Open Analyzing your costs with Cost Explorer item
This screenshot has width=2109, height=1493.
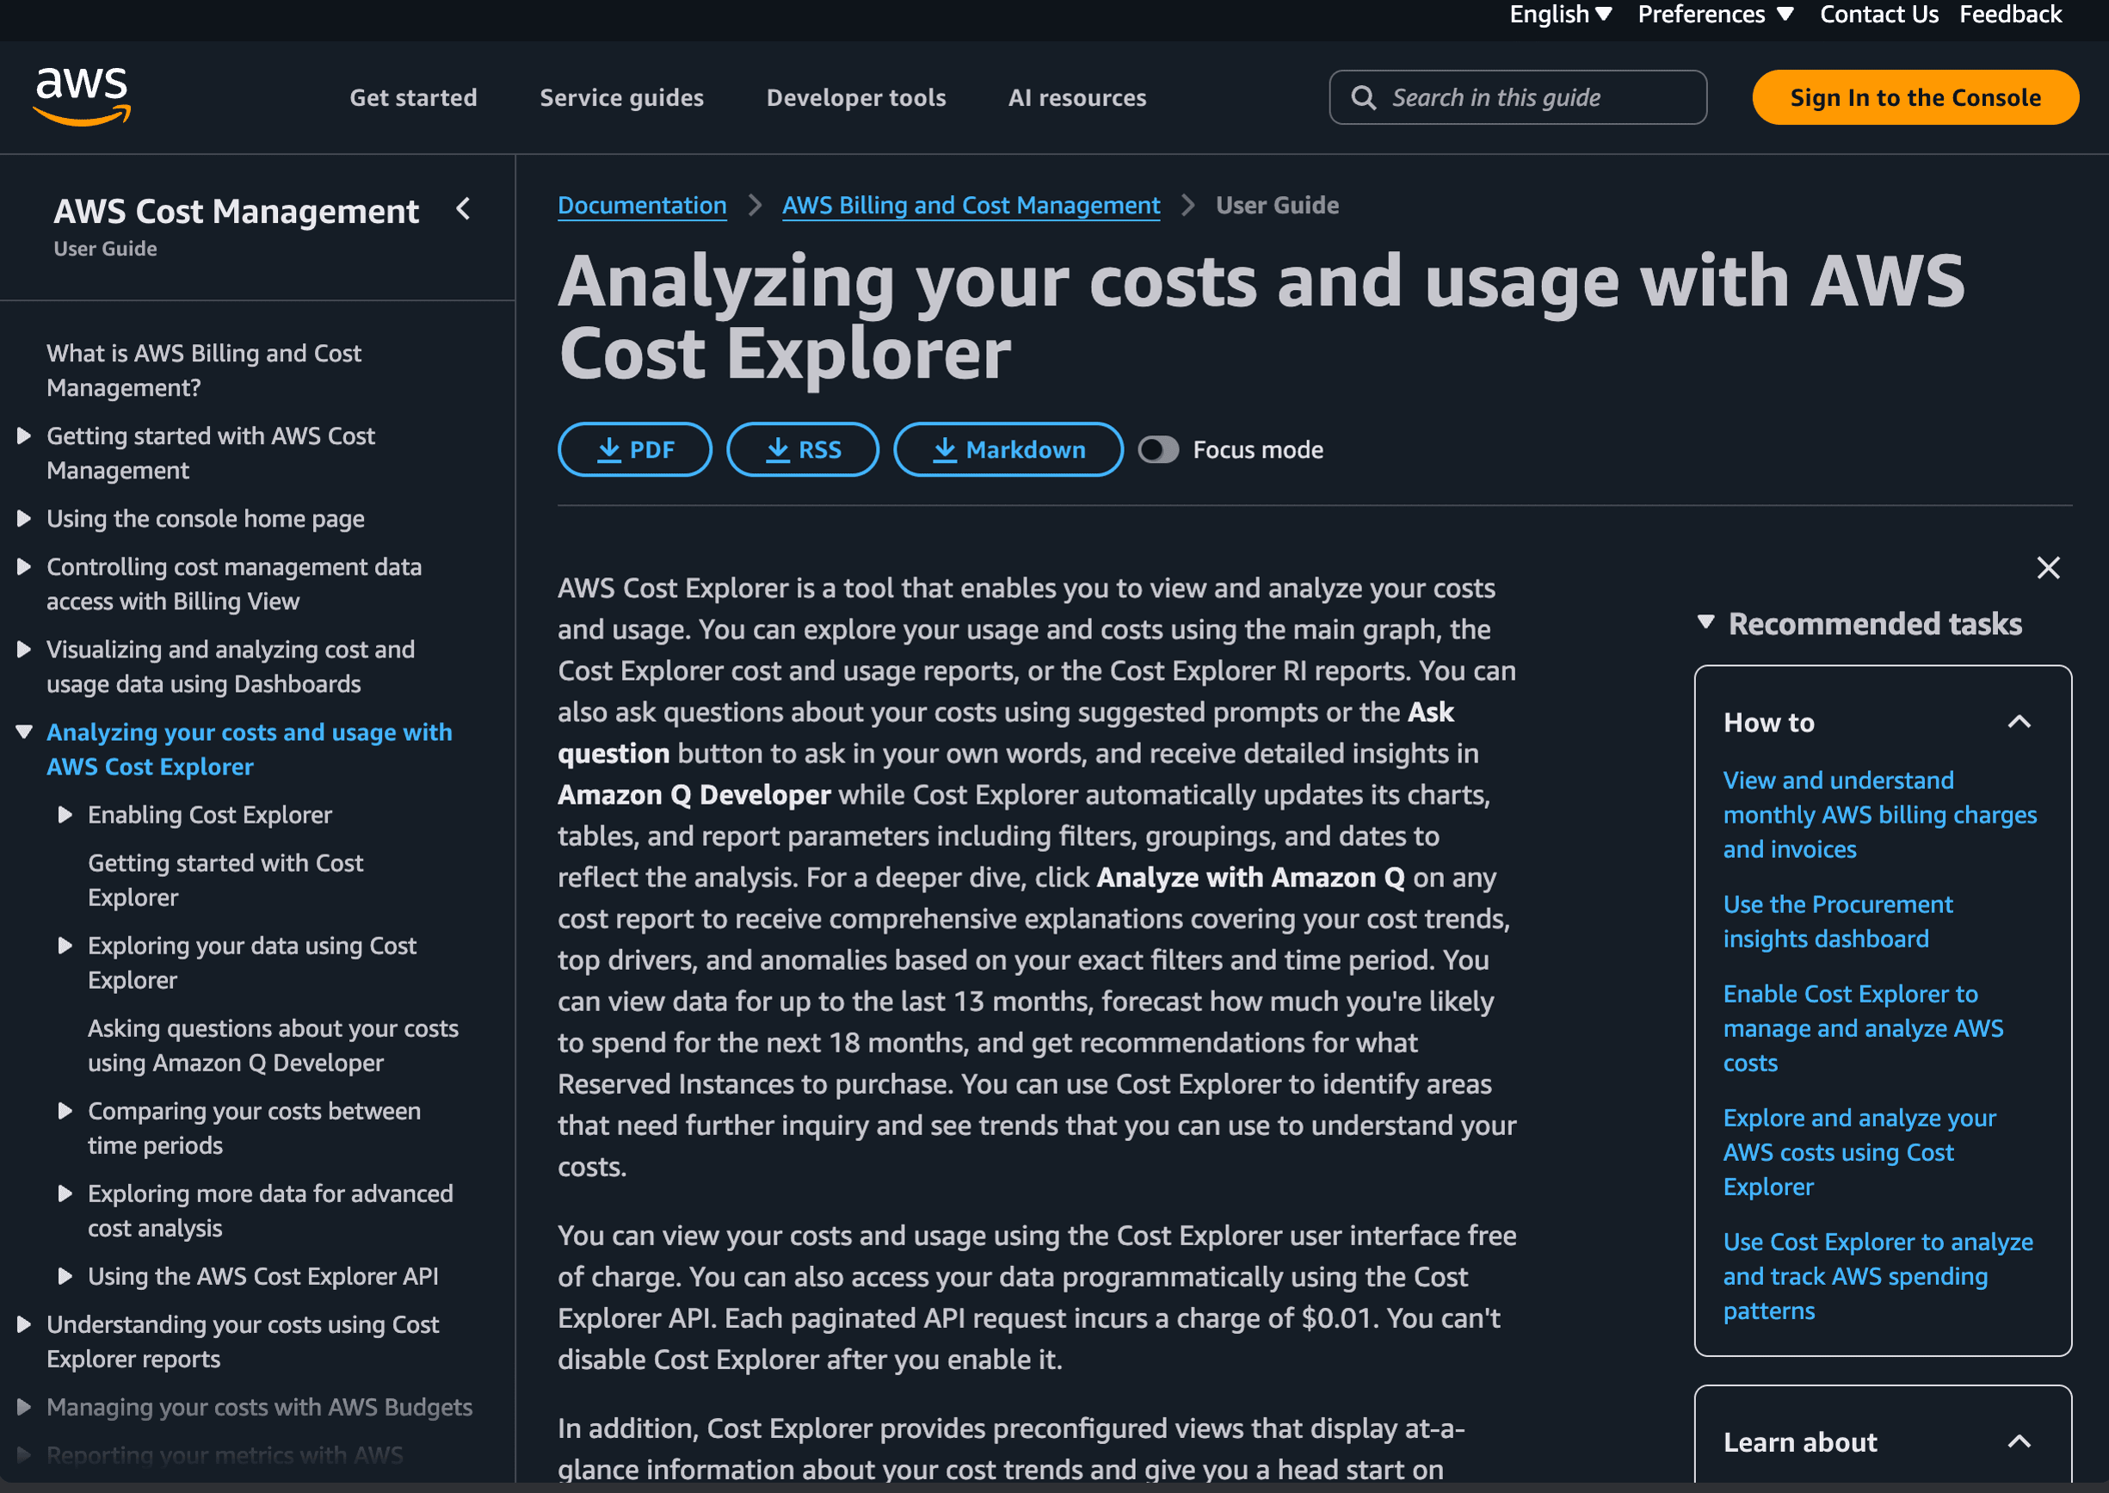coord(250,750)
